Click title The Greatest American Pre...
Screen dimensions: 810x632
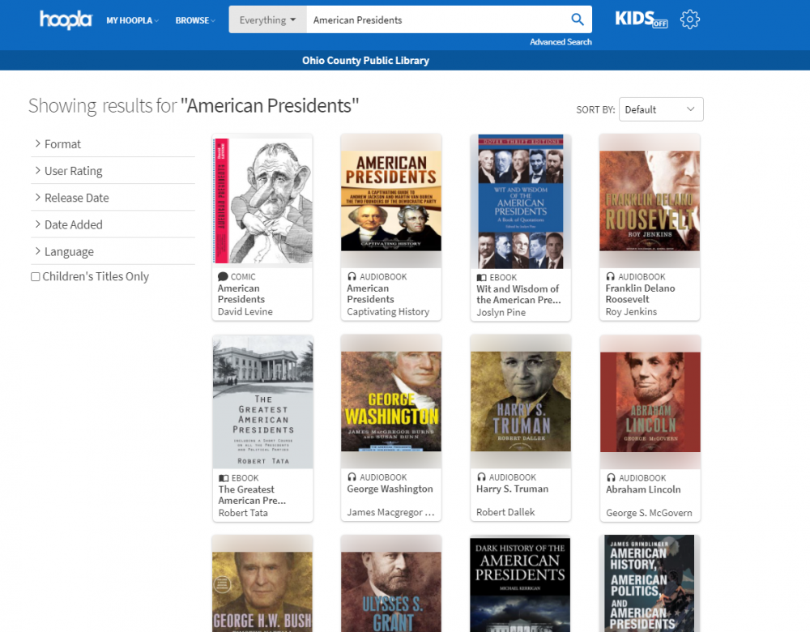pos(252,494)
